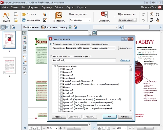
Task: Select the hand pan tool
Action: [25, 73]
